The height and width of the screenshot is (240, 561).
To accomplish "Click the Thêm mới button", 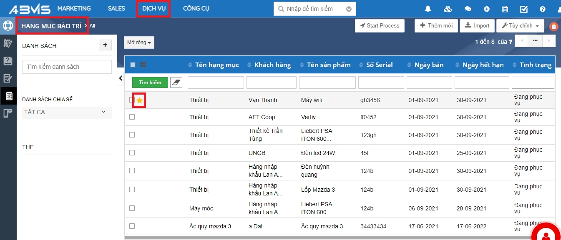I will coord(436,26).
